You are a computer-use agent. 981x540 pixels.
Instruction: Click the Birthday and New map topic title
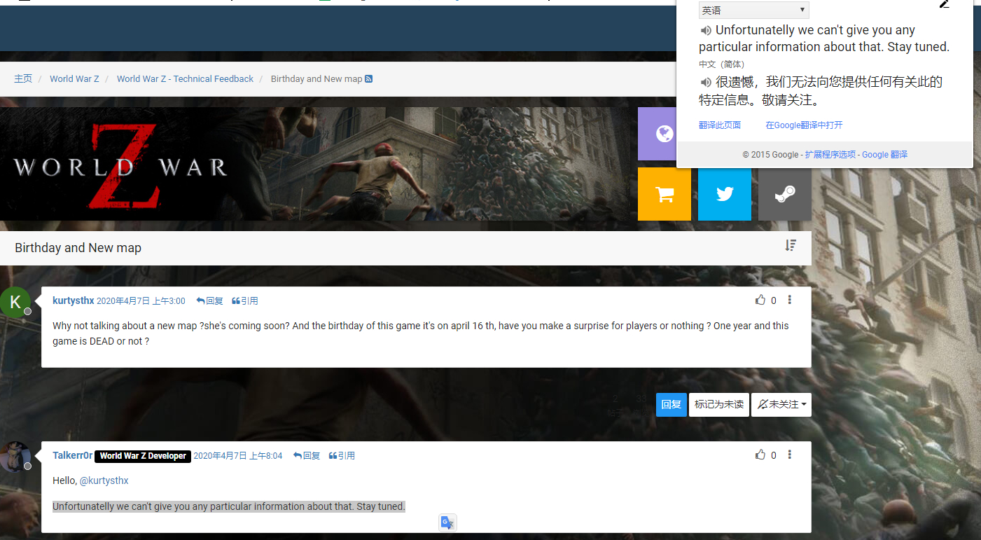78,248
